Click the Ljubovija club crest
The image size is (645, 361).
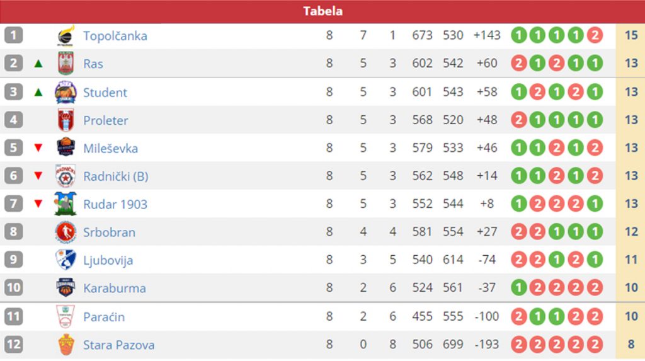66,260
